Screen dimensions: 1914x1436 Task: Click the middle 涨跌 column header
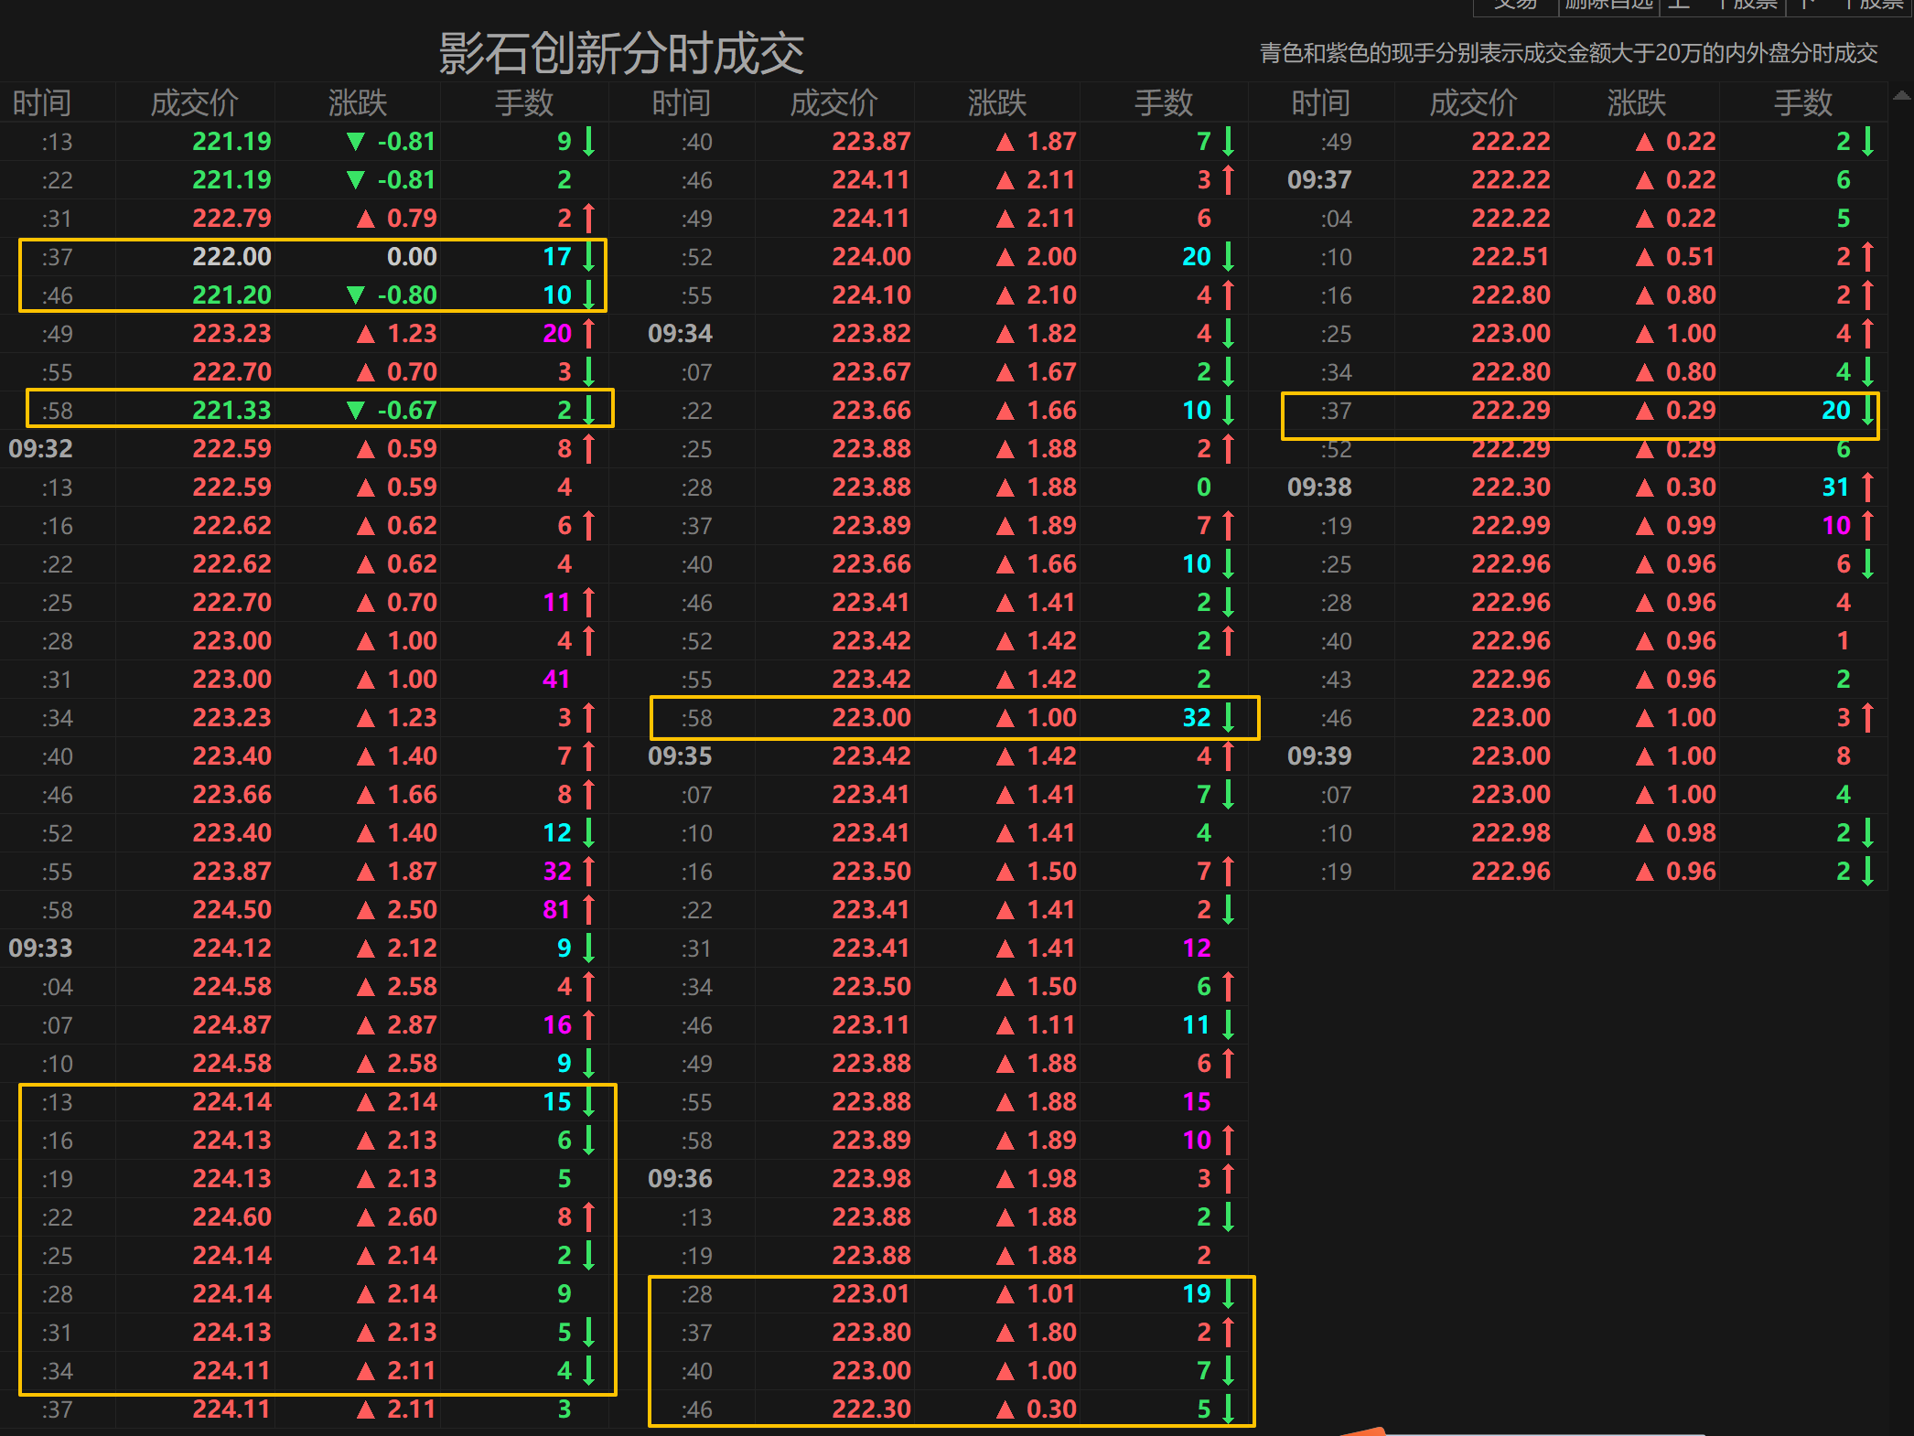click(x=997, y=102)
